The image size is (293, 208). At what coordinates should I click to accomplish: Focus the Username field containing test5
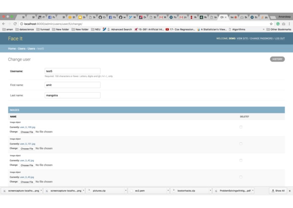tap(73, 71)
